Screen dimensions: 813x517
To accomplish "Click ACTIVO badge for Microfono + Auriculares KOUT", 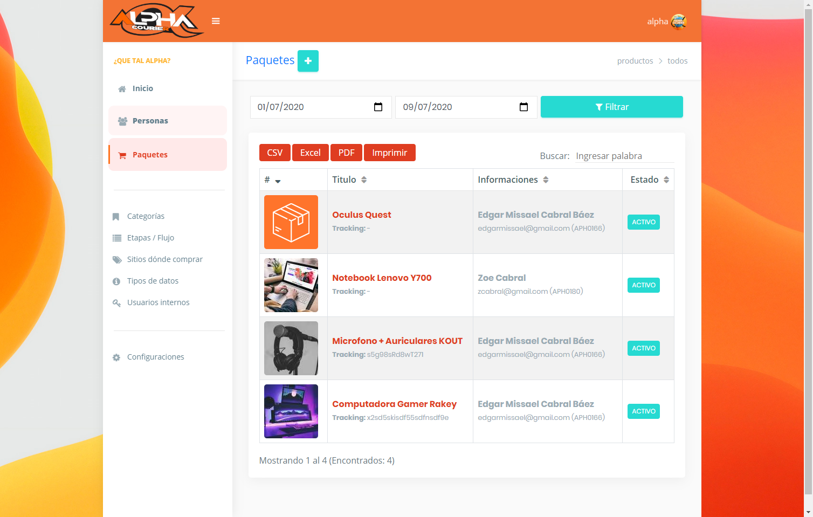I will coord(644,348).
